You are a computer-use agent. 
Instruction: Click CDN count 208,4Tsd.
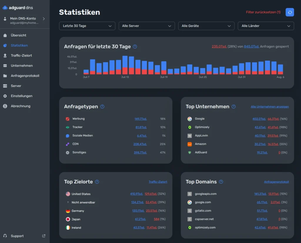click(140, 144)
